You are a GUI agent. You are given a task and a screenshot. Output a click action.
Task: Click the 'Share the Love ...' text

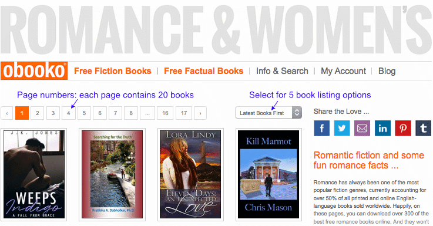click(x=341, y=112)
